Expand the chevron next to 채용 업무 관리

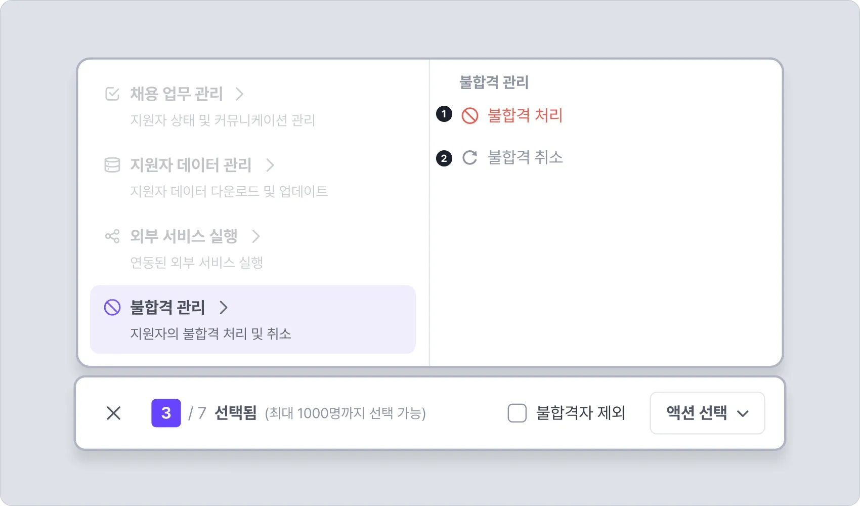240,94
